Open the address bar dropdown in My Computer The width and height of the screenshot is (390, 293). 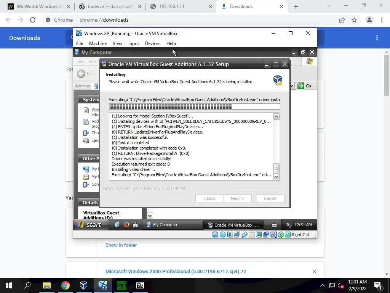[292, 86]
